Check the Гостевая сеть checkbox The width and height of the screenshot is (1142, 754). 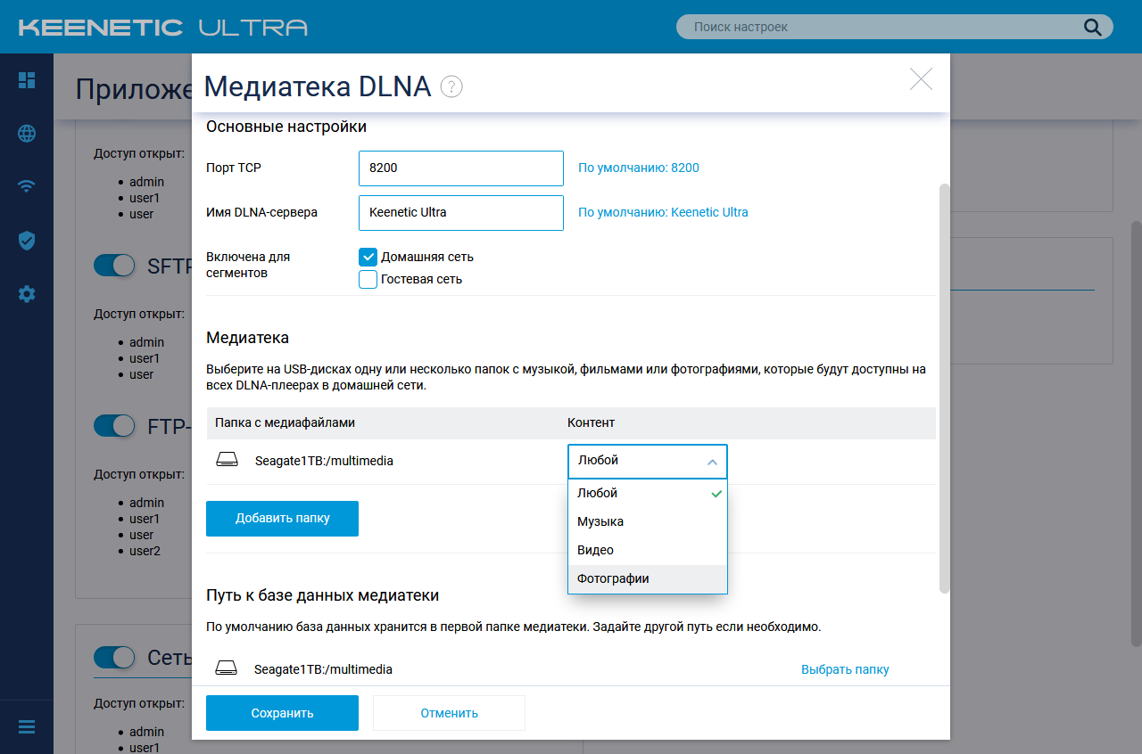click(x=368, y=279)
